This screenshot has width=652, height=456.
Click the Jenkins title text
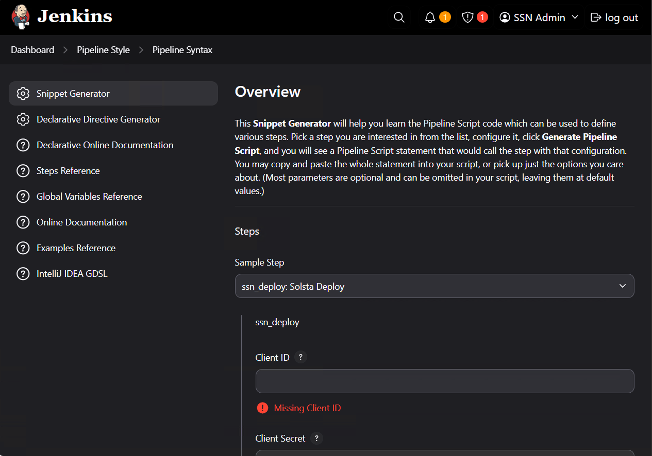(x=75, y=17)
